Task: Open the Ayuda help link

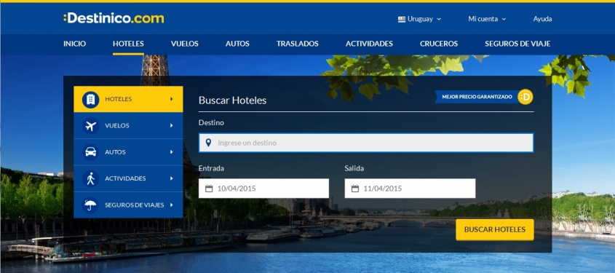Action: tap(542, 19)
